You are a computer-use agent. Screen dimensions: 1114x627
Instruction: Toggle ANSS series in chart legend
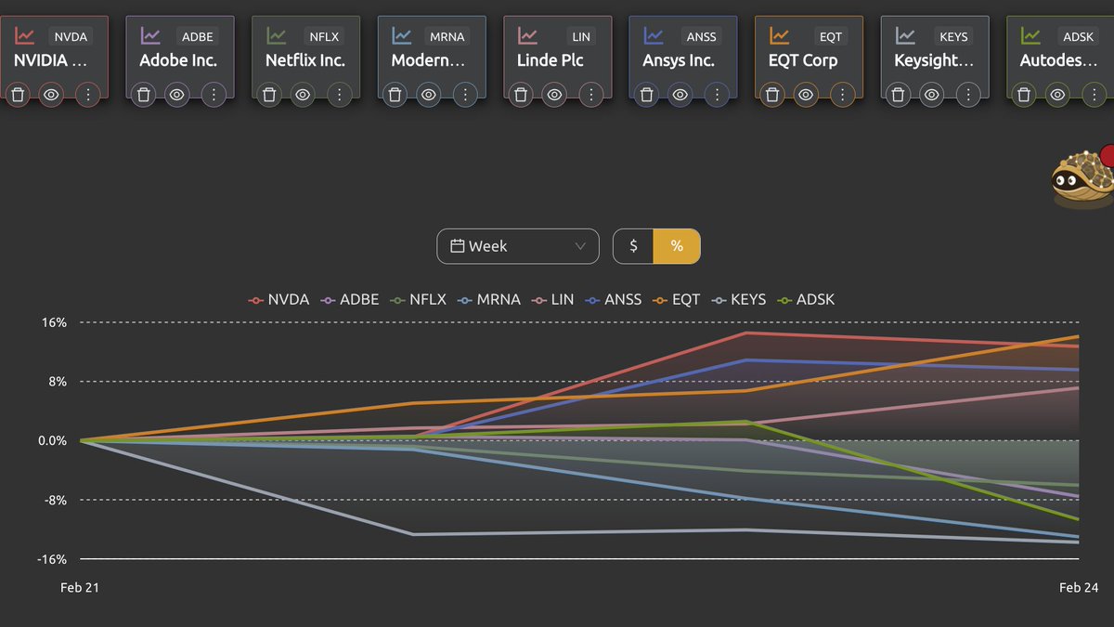tap(614, 299)
